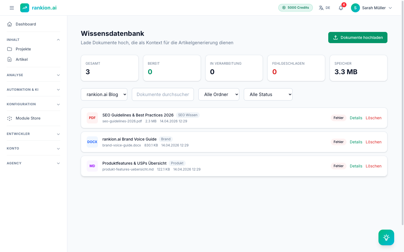Click the Produkt folder tag
The image size is (404, 252).
[x=177, y=163]
